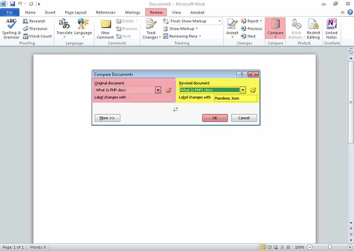Zoom out with the minus button

pyautogui.click(x=309, y=247)
